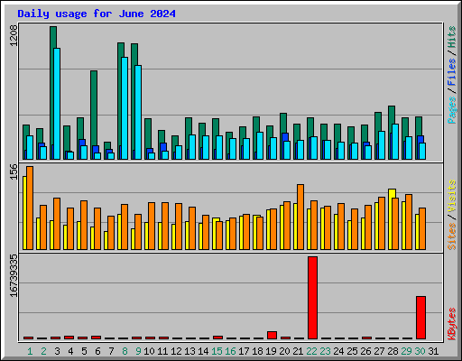The image size is (462, 361).
Task: Click day 6 on the date axis
Action: 97,351
